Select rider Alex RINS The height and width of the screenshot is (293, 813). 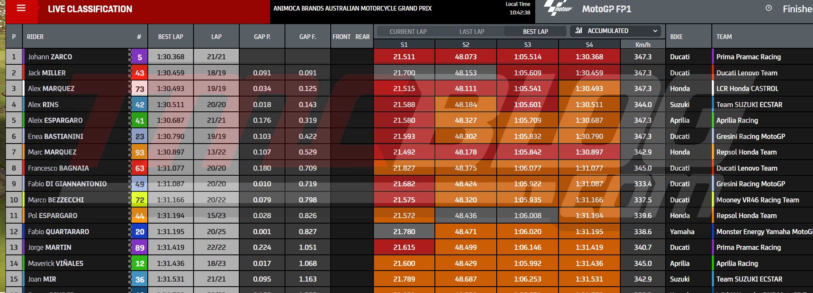43,105
